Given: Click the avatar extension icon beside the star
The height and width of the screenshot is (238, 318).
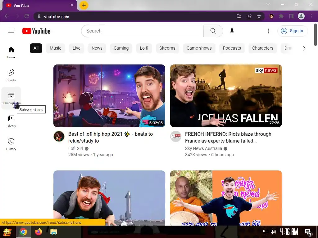Looking at the screenshot, I should coord(271,16).
